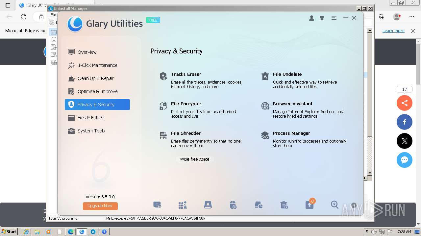Click the Wipe free space button
This screenshot has height=236, width=421.
[195, 159]
